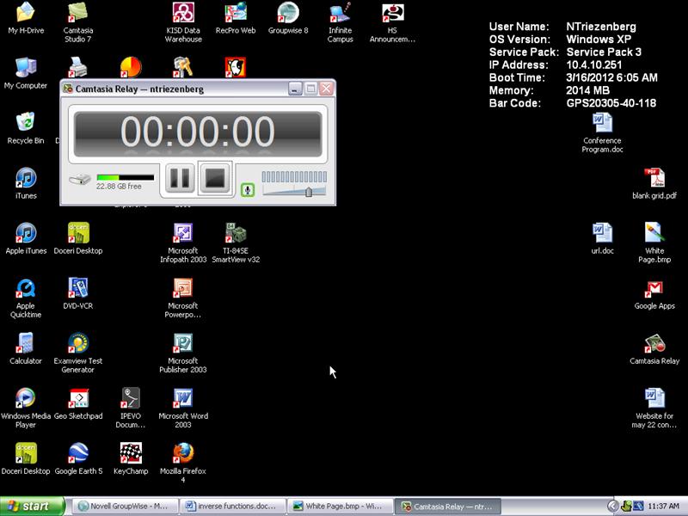The height and width of the screenshot is (516, 688).
Task: Click the Camtasia Relay title bar icon
Action: [x=68, y=89]
